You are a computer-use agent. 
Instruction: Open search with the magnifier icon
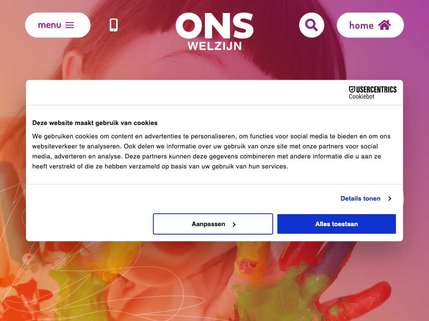(x=312, y=25)
